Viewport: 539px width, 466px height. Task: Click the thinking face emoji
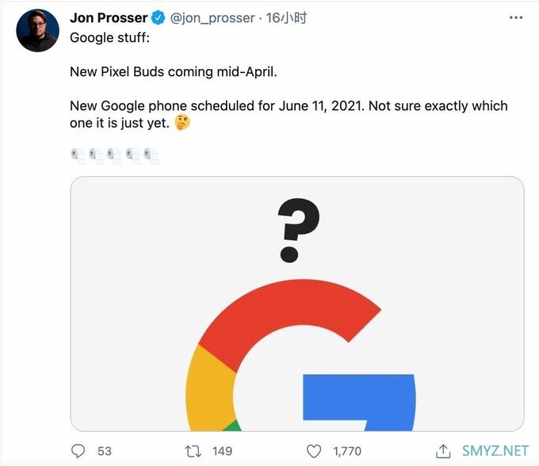[182, 122]
